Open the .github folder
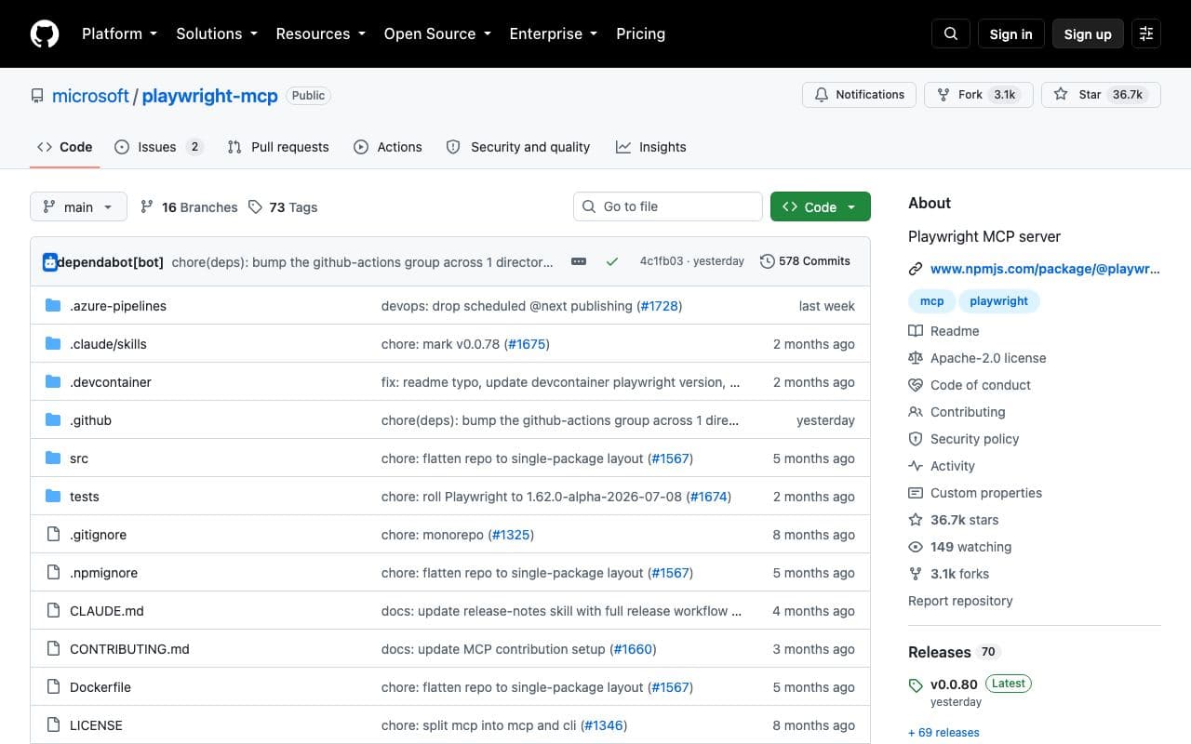 [90, 420]
